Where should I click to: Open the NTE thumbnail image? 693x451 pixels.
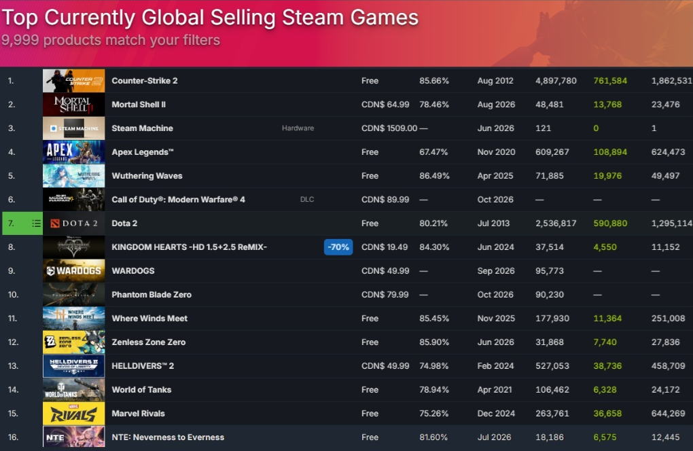pos(74,437)
